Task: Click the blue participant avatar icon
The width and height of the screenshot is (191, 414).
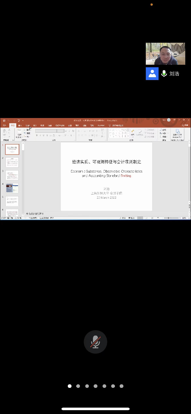Action: pyautogui.click(x=152, y=74)
